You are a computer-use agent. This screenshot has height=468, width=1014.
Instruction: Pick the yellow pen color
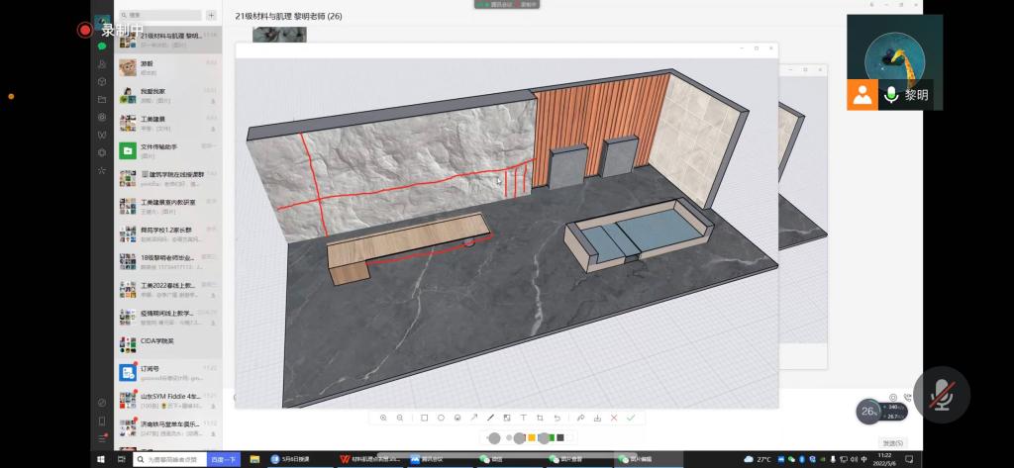[532, 437]
